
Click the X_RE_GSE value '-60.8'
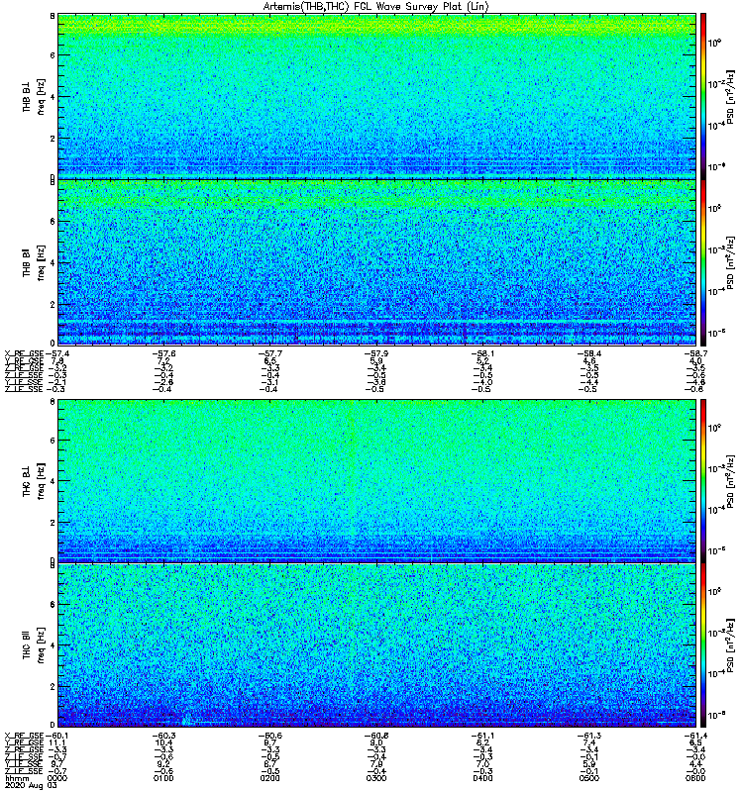coord(376,736)
